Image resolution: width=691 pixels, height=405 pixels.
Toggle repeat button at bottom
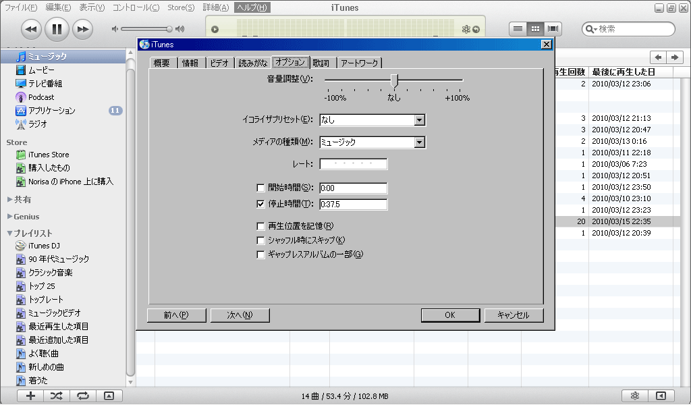[83, 396]
